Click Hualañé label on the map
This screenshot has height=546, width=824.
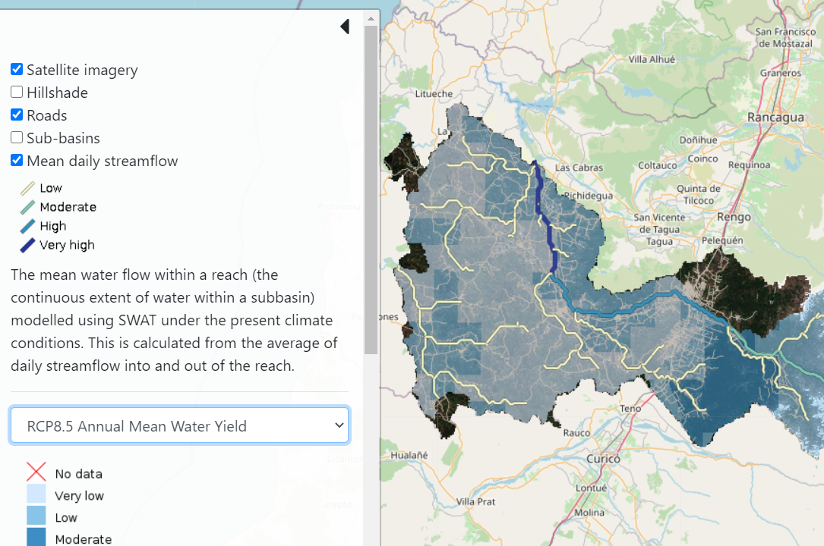pyautogui.click(x=409, y=455)
